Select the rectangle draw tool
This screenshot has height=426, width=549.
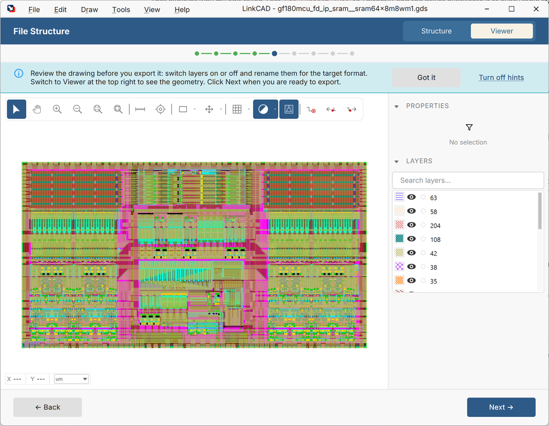click(183, 109)
